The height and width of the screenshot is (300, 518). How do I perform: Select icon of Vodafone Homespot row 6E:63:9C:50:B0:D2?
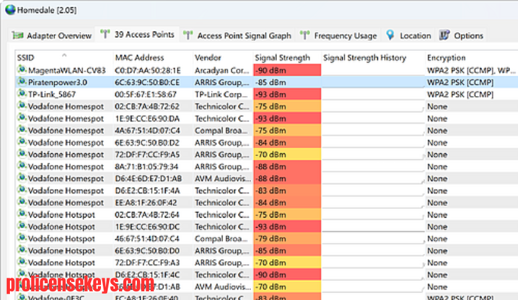click(x=22, y=142)
